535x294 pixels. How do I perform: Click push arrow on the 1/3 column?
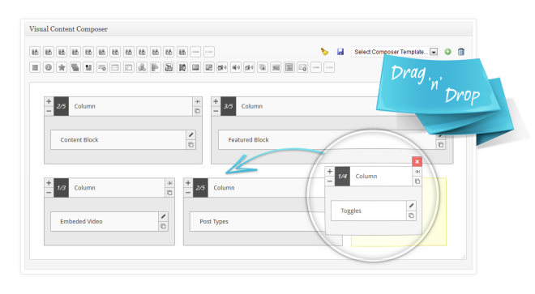coord(169,183)
